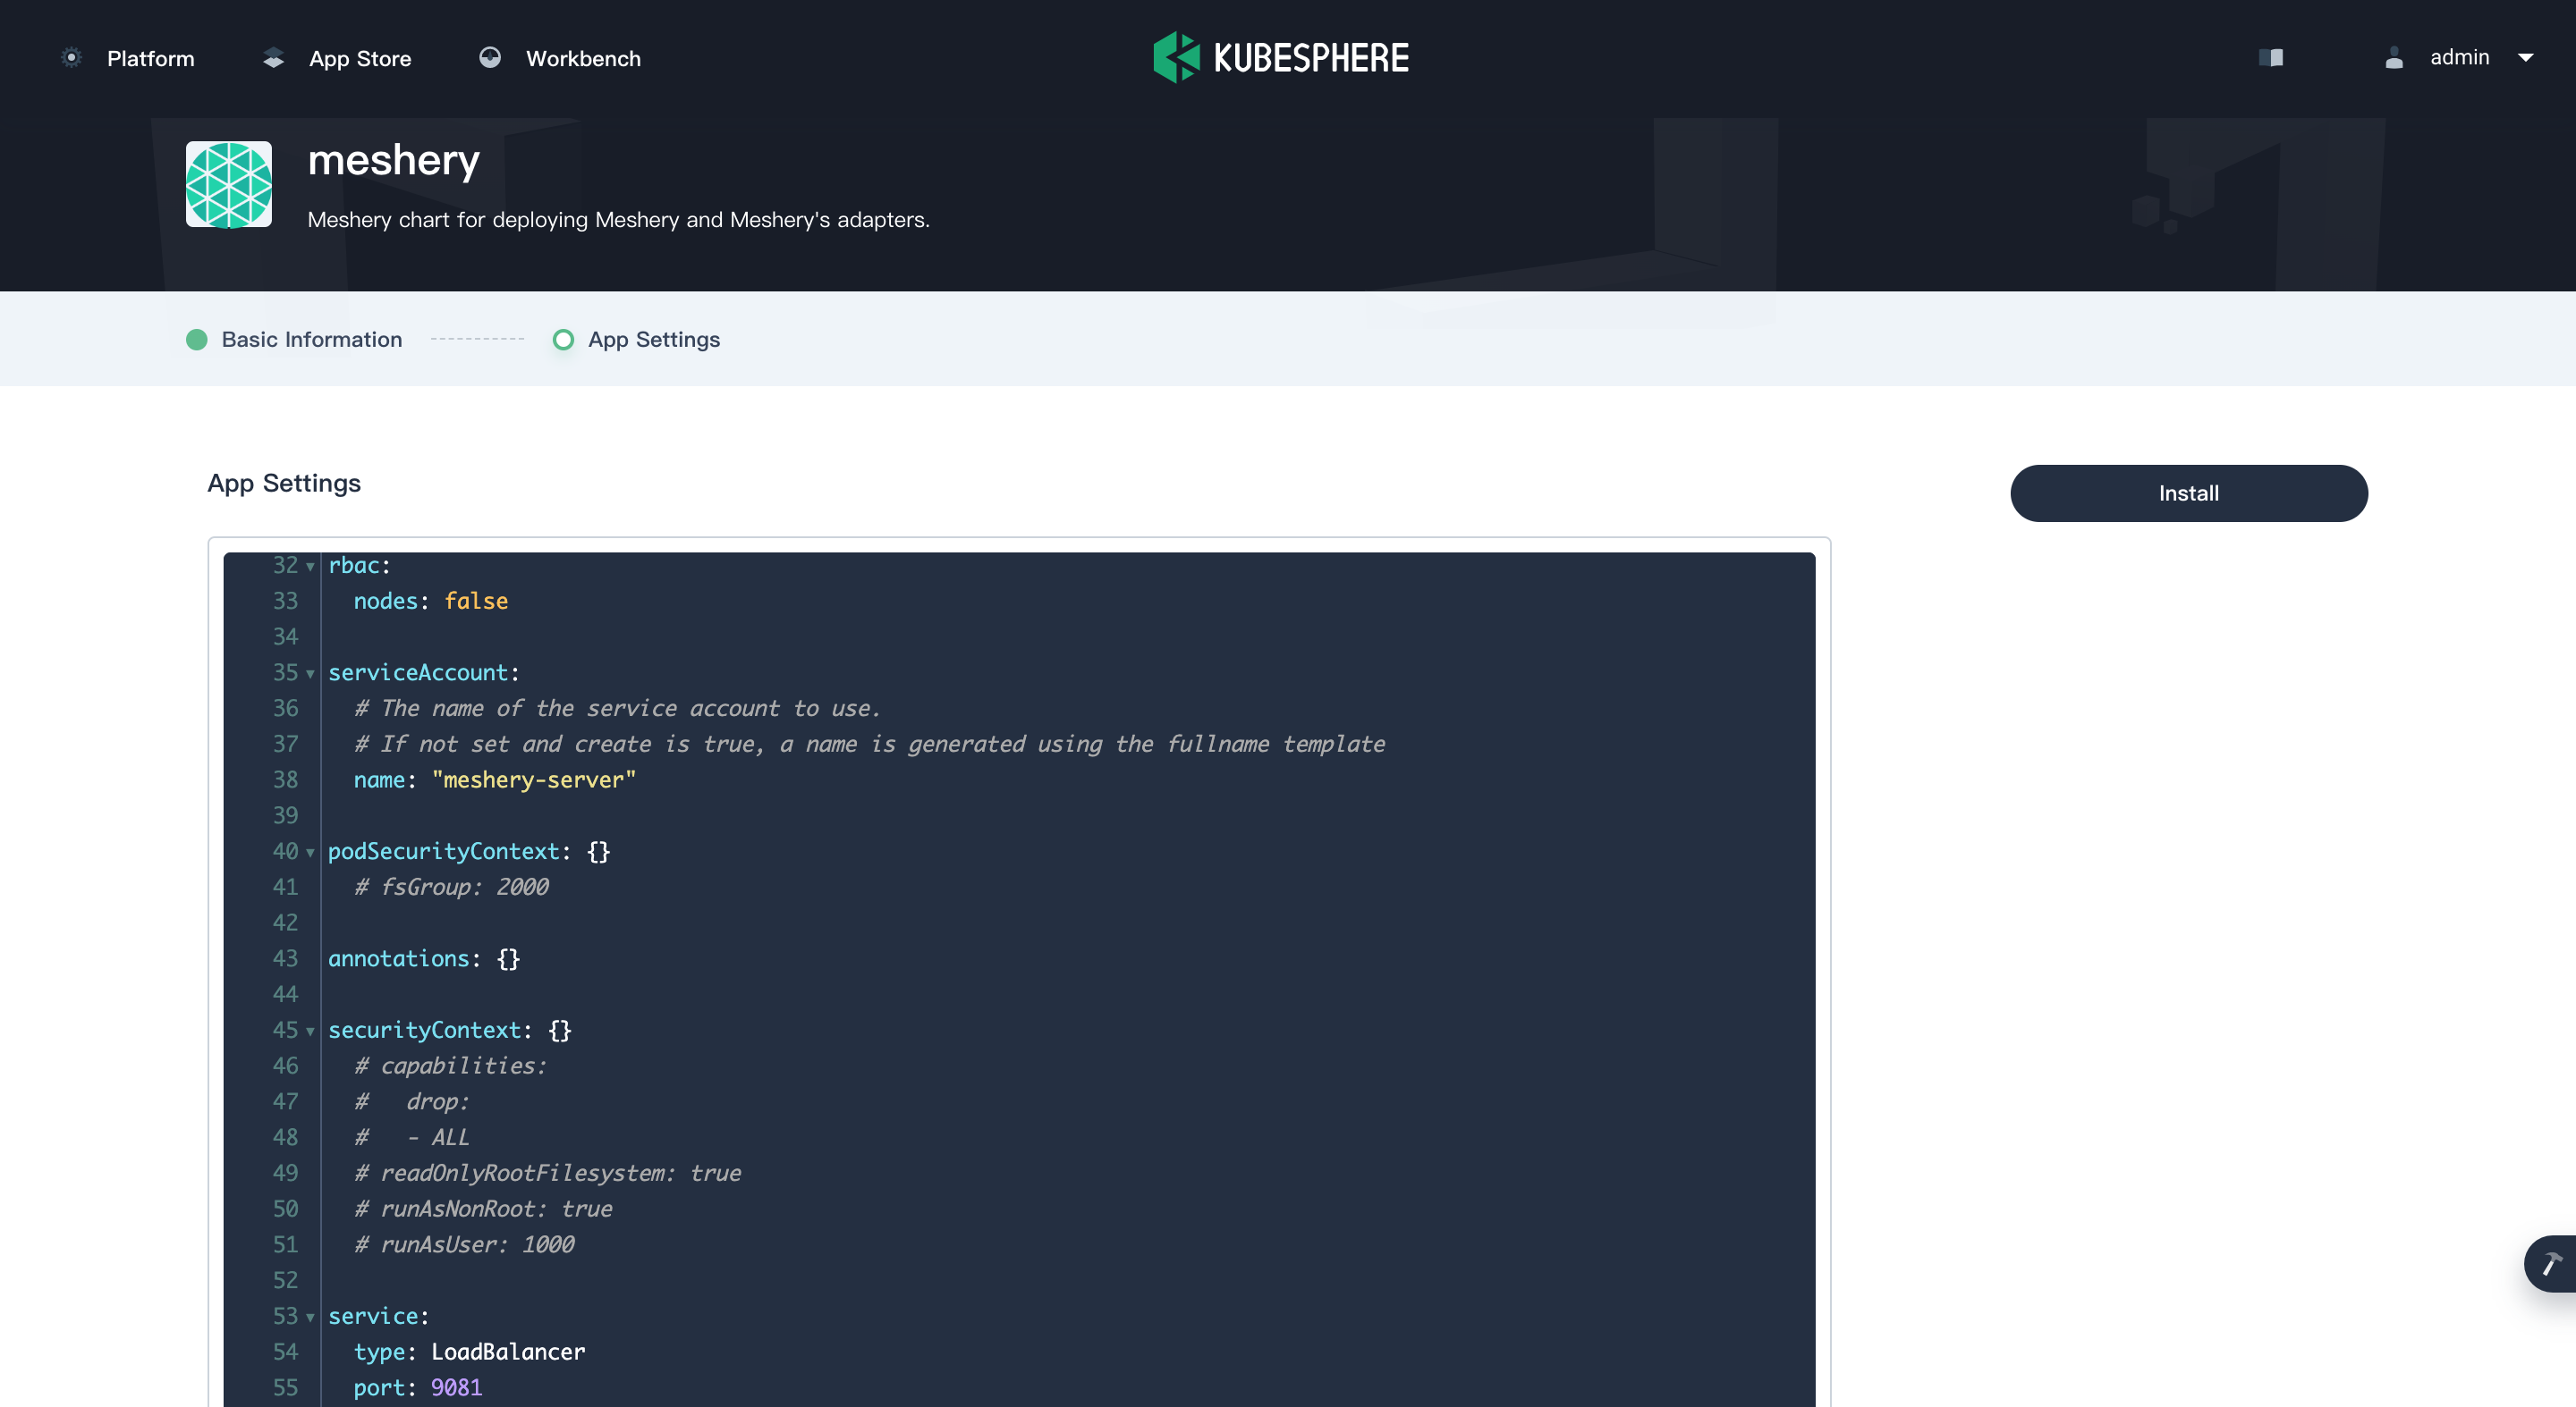Click the admin user avatar
The width and height of the screenshot is (2576, 1407).
click(2395, 58)
